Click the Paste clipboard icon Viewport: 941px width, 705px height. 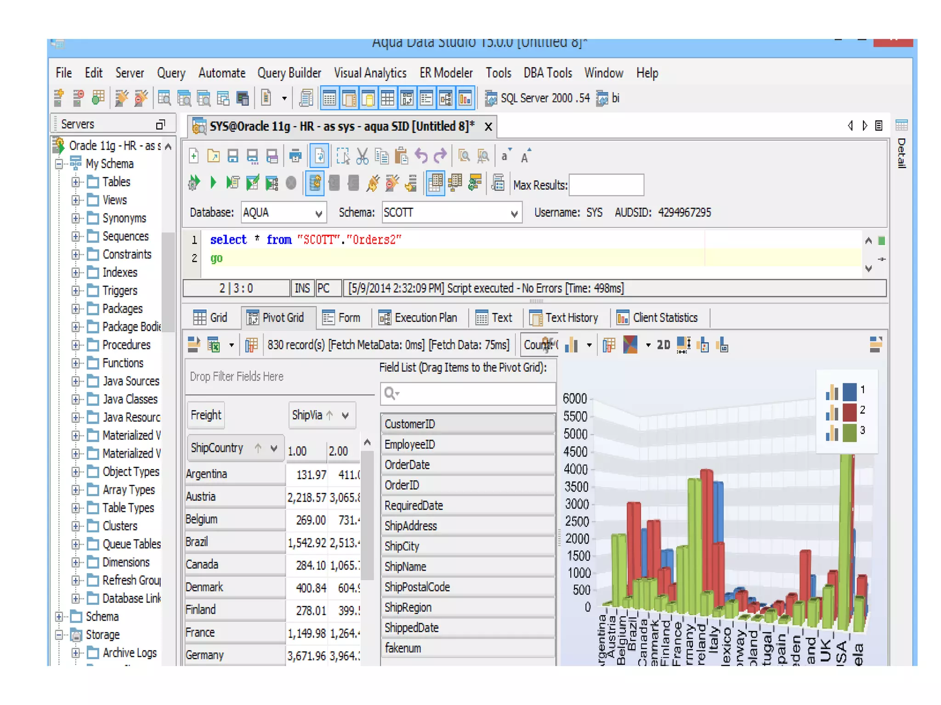click(x=401, y=157)
